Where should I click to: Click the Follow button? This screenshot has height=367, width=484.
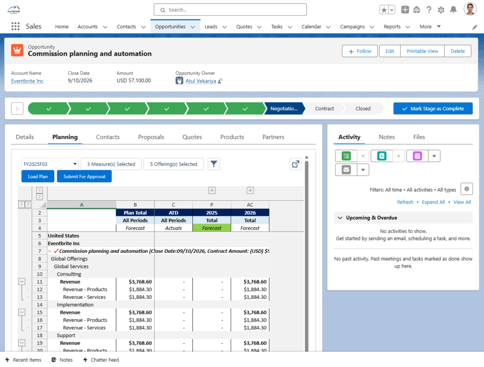pyautogui.click(x=360, y=51)
